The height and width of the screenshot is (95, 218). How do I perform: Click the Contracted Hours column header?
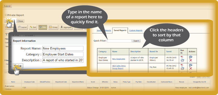[166, 82]
